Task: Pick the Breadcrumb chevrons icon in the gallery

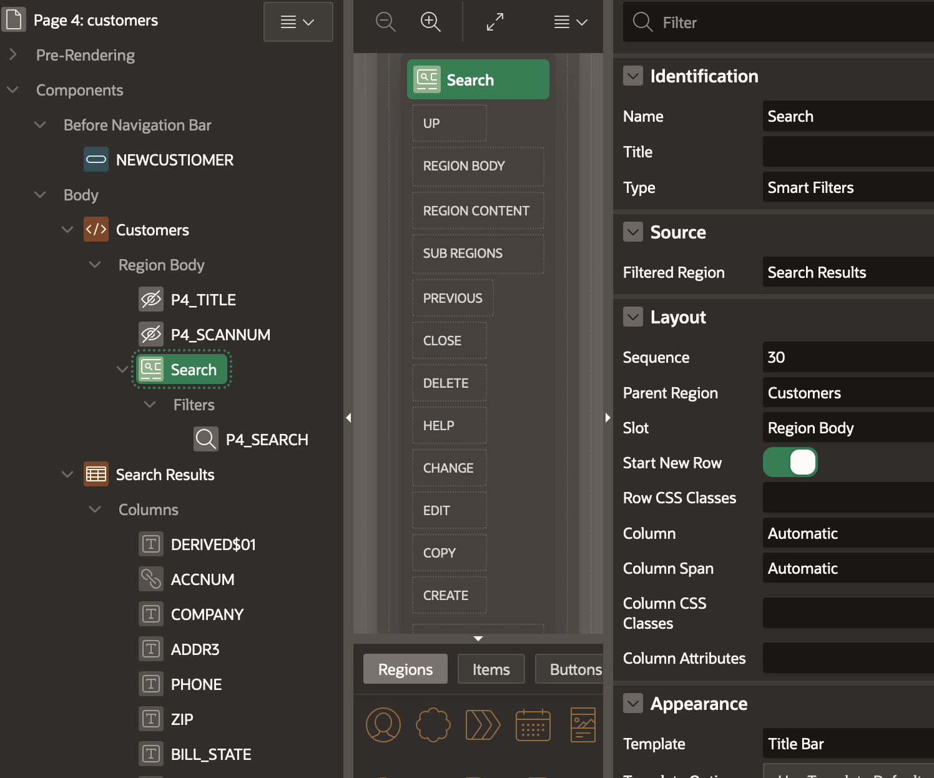Action: pos(483,725)
